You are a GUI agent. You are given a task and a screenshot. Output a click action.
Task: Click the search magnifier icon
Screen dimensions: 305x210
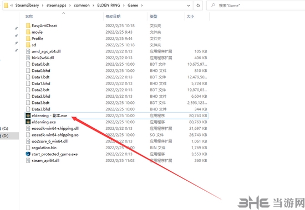tap(213, 6)
